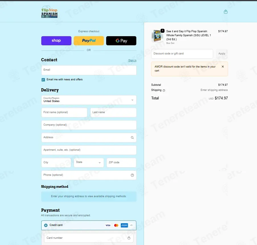Focus the Email input field
257x245 pixels.
(89, 70)
